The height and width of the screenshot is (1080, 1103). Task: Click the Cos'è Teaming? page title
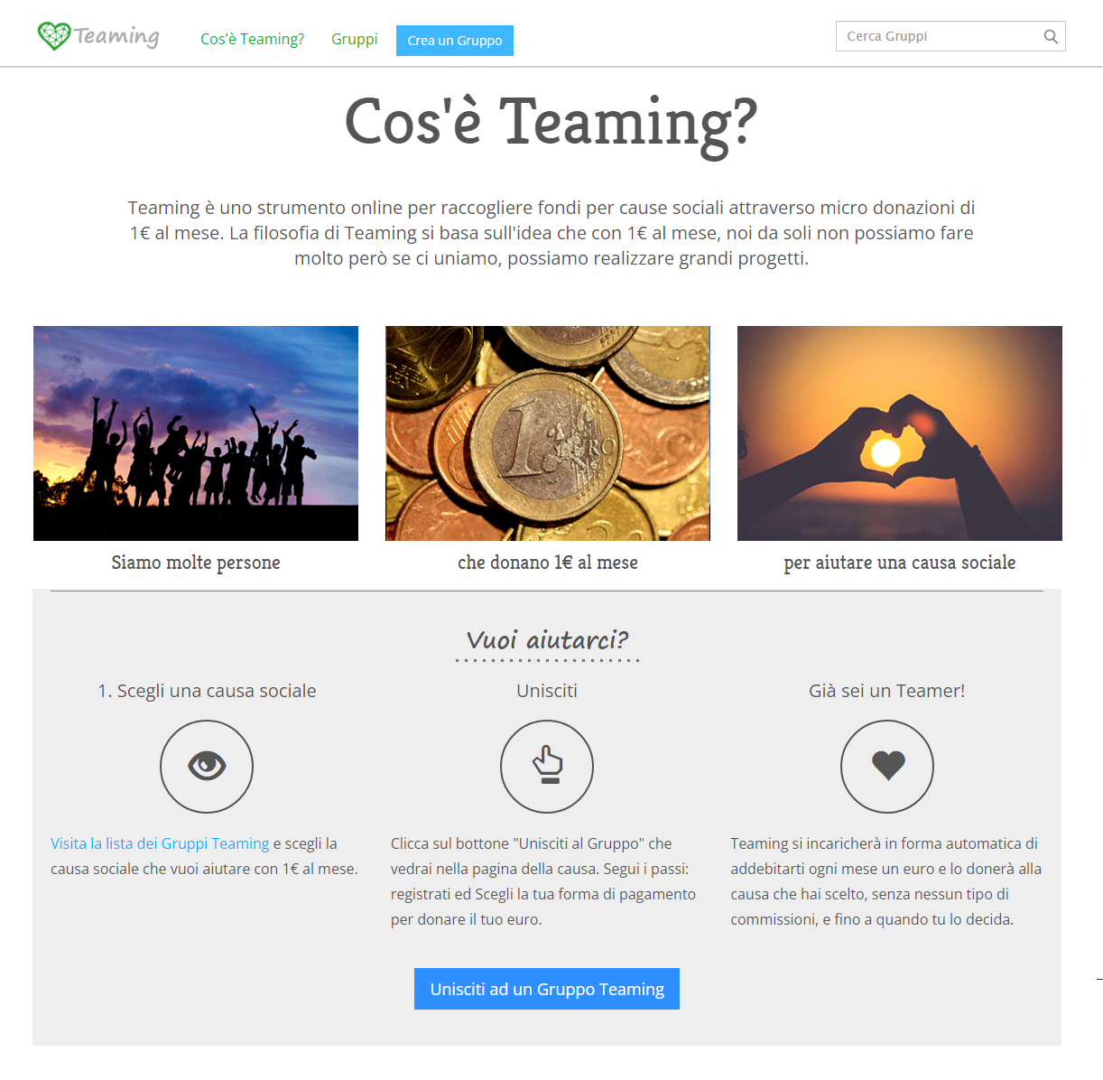click(551, 124)
